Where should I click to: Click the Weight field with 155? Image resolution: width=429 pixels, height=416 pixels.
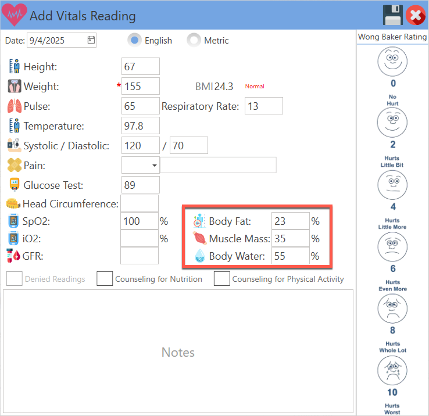coord(141,86)
